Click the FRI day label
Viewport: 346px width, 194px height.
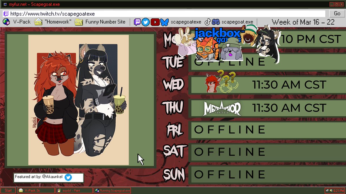click(x=175, y=130)
